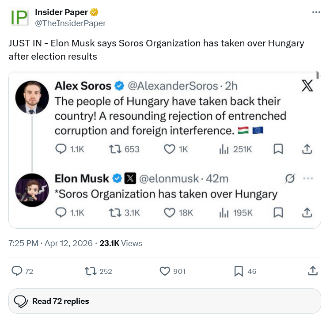Screen dimensions: 330x318
Task: Bookmark the Insider Paper tweet
Action: 239,271
